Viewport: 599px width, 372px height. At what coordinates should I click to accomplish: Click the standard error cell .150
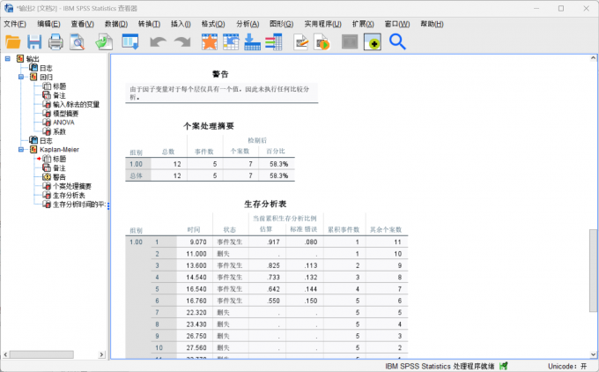[311, 301]
